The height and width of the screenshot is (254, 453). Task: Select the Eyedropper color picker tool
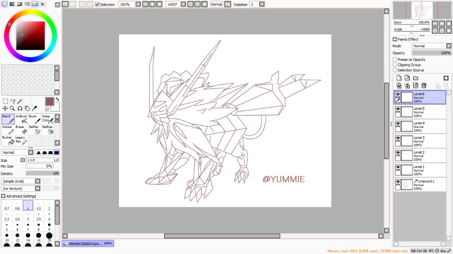34,108
